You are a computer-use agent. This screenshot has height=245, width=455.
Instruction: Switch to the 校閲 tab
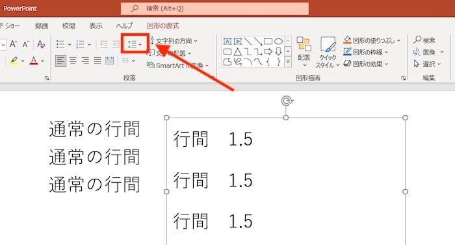point(69,26)
